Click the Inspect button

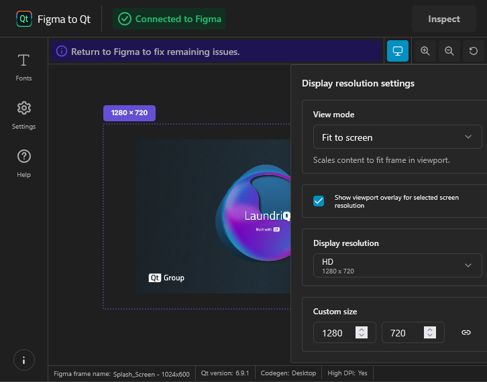click(x=444, y=19)
